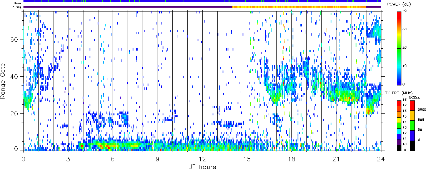Click the 100 label on NOISE scale
426x169 pixels.
pyautogui.click(x=419, y=130)
